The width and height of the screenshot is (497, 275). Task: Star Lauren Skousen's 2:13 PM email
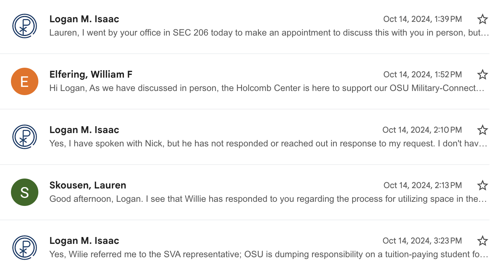pos(482,185)
